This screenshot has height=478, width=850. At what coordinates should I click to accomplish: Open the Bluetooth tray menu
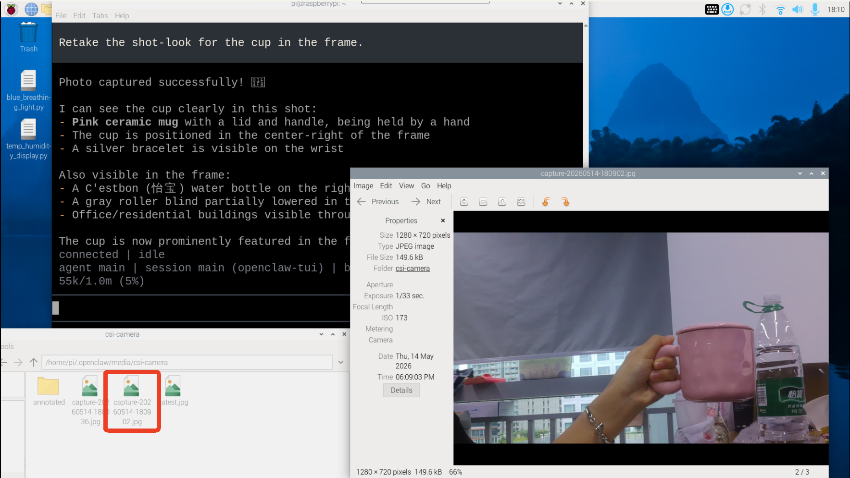click(762, 9)
